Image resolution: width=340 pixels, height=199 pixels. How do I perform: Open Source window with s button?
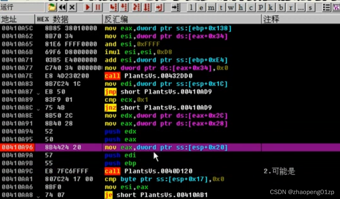pos(311,8)
